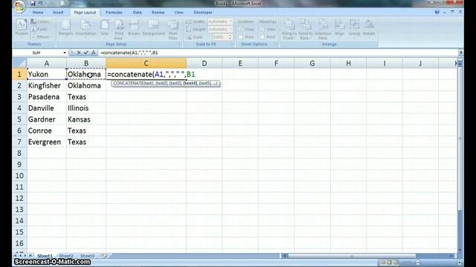Open page Orientation options
Screen dimensions: 476x267
coord(86,27)
